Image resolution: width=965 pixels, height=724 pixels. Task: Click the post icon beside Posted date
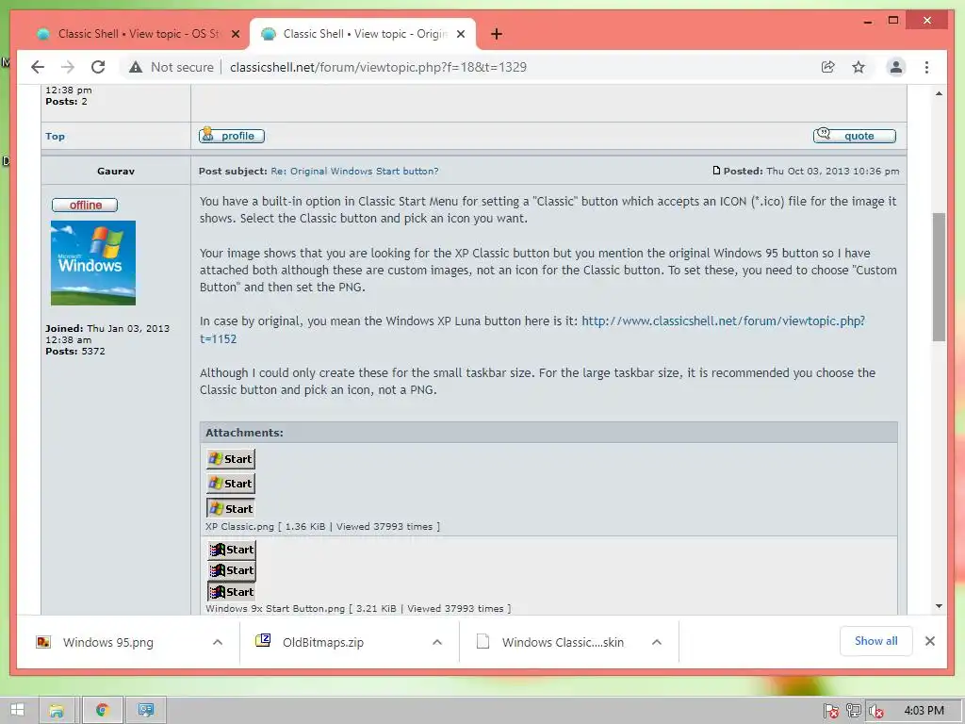click(x=716, y=171)
